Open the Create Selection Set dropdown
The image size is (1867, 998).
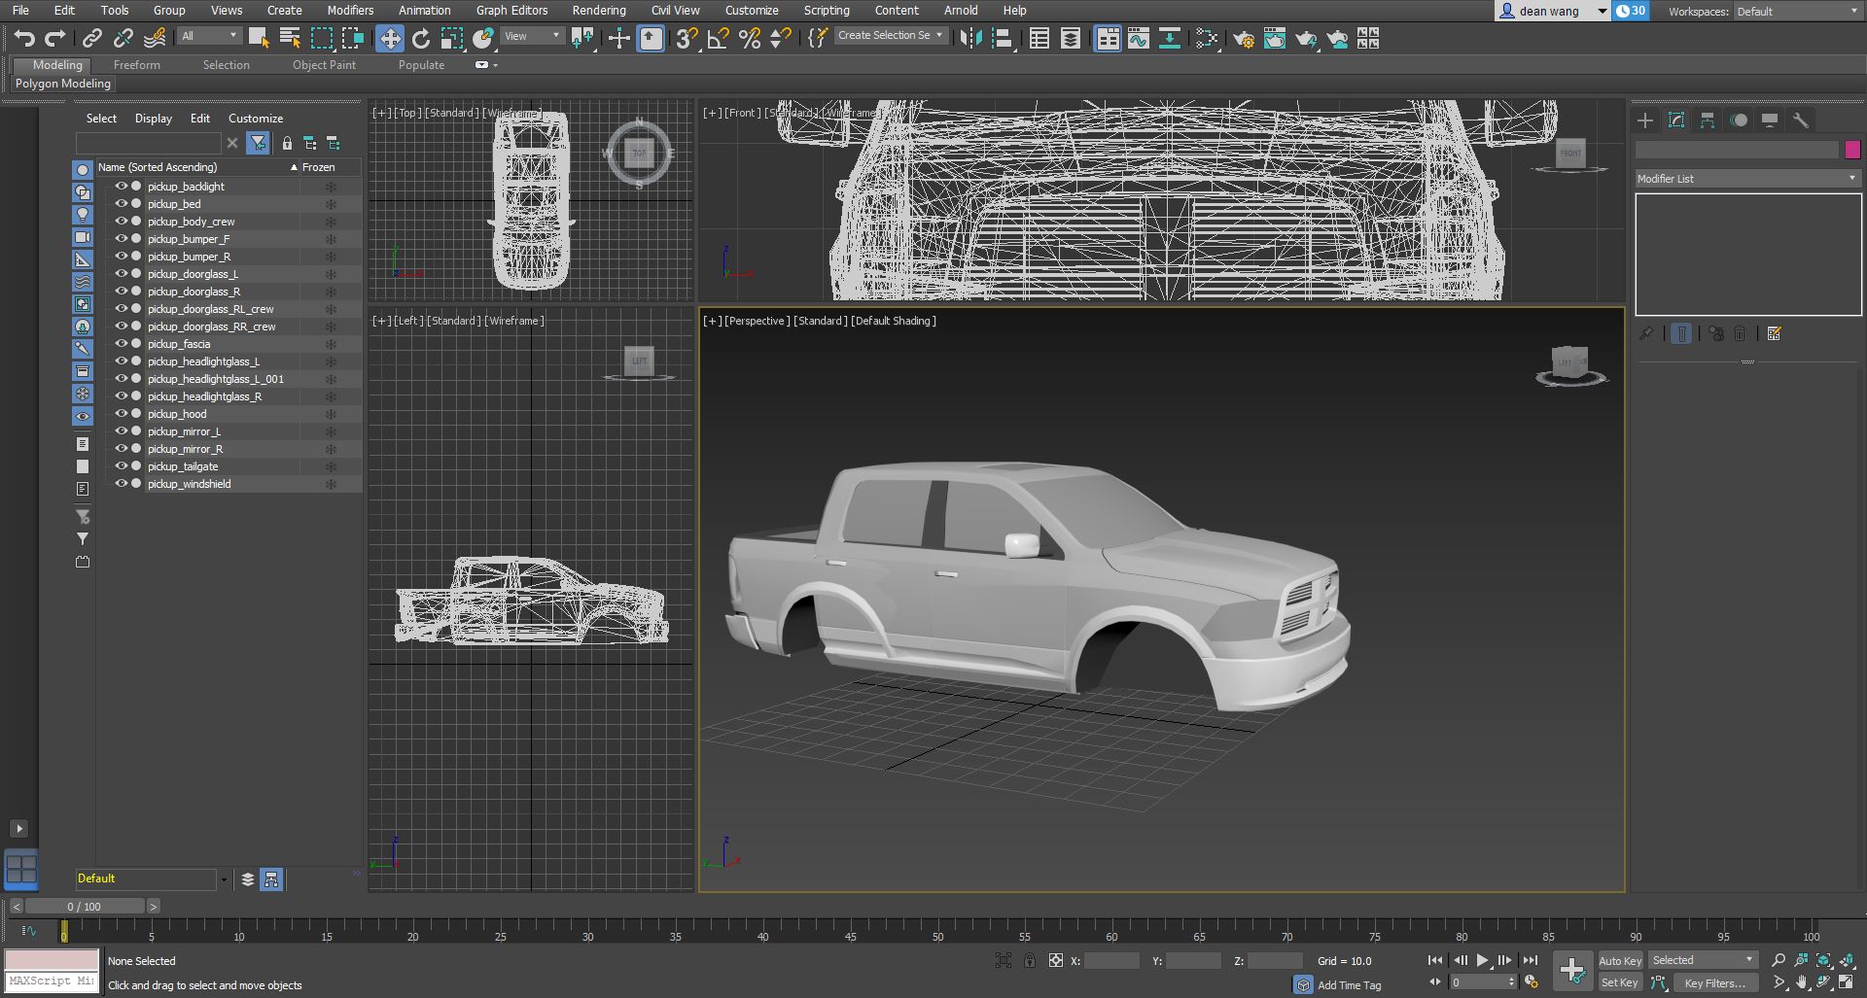(890, 36)
